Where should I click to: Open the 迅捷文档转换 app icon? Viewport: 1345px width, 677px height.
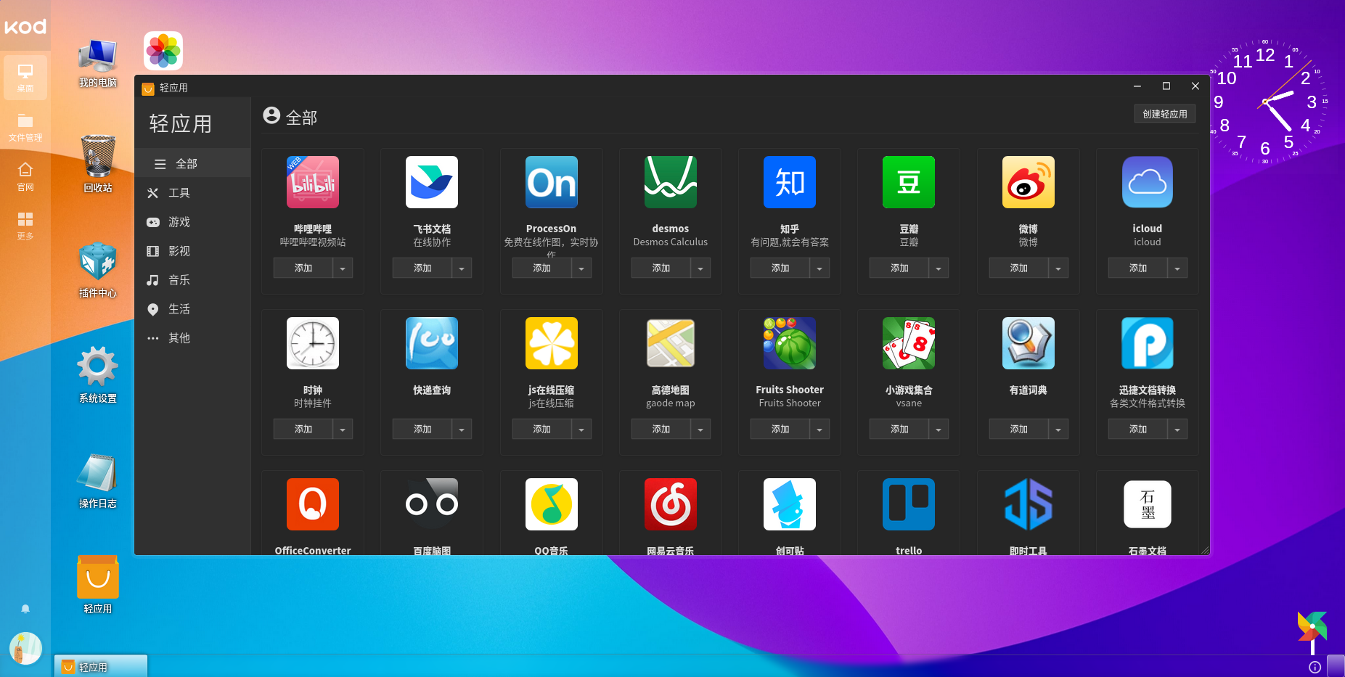pos(1148,343)
